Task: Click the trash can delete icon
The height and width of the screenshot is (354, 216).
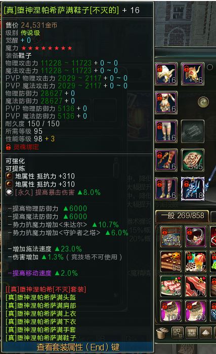Action: [x=162, y=333]
